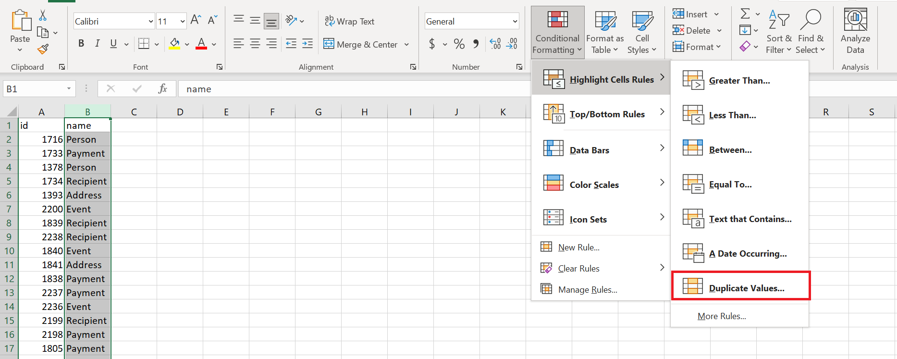Toggle Wrap Text on selected cells

[x=349, y=21]
